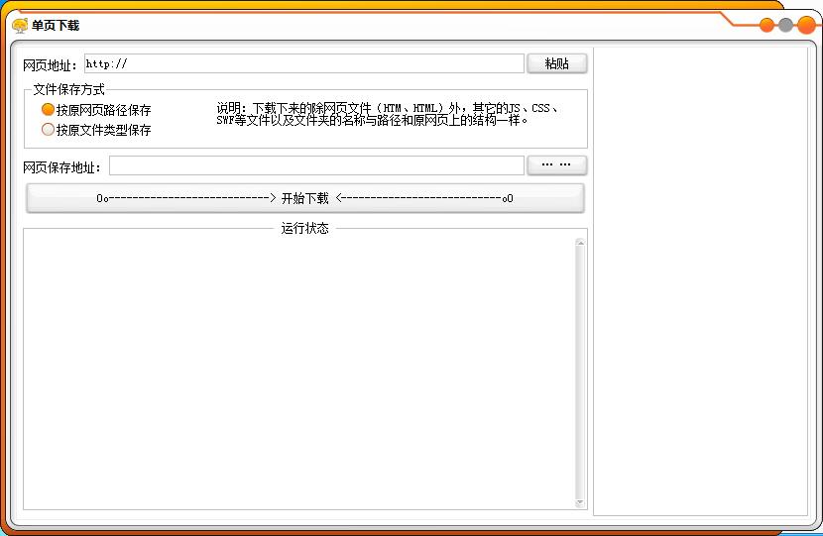Click the large orange close window button

click(807, 25)
